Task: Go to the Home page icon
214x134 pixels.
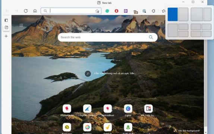Action: click(x=35, y=11)
